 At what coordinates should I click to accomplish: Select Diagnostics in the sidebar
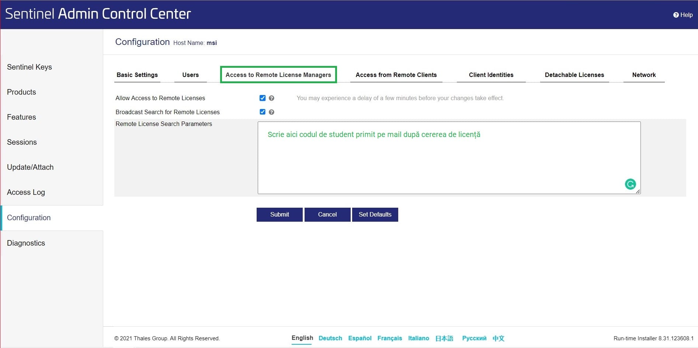pyautogui.click(x=26, y=243)
